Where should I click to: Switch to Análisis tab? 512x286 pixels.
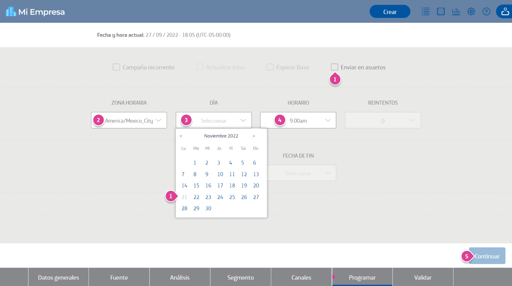pos(180,277)
